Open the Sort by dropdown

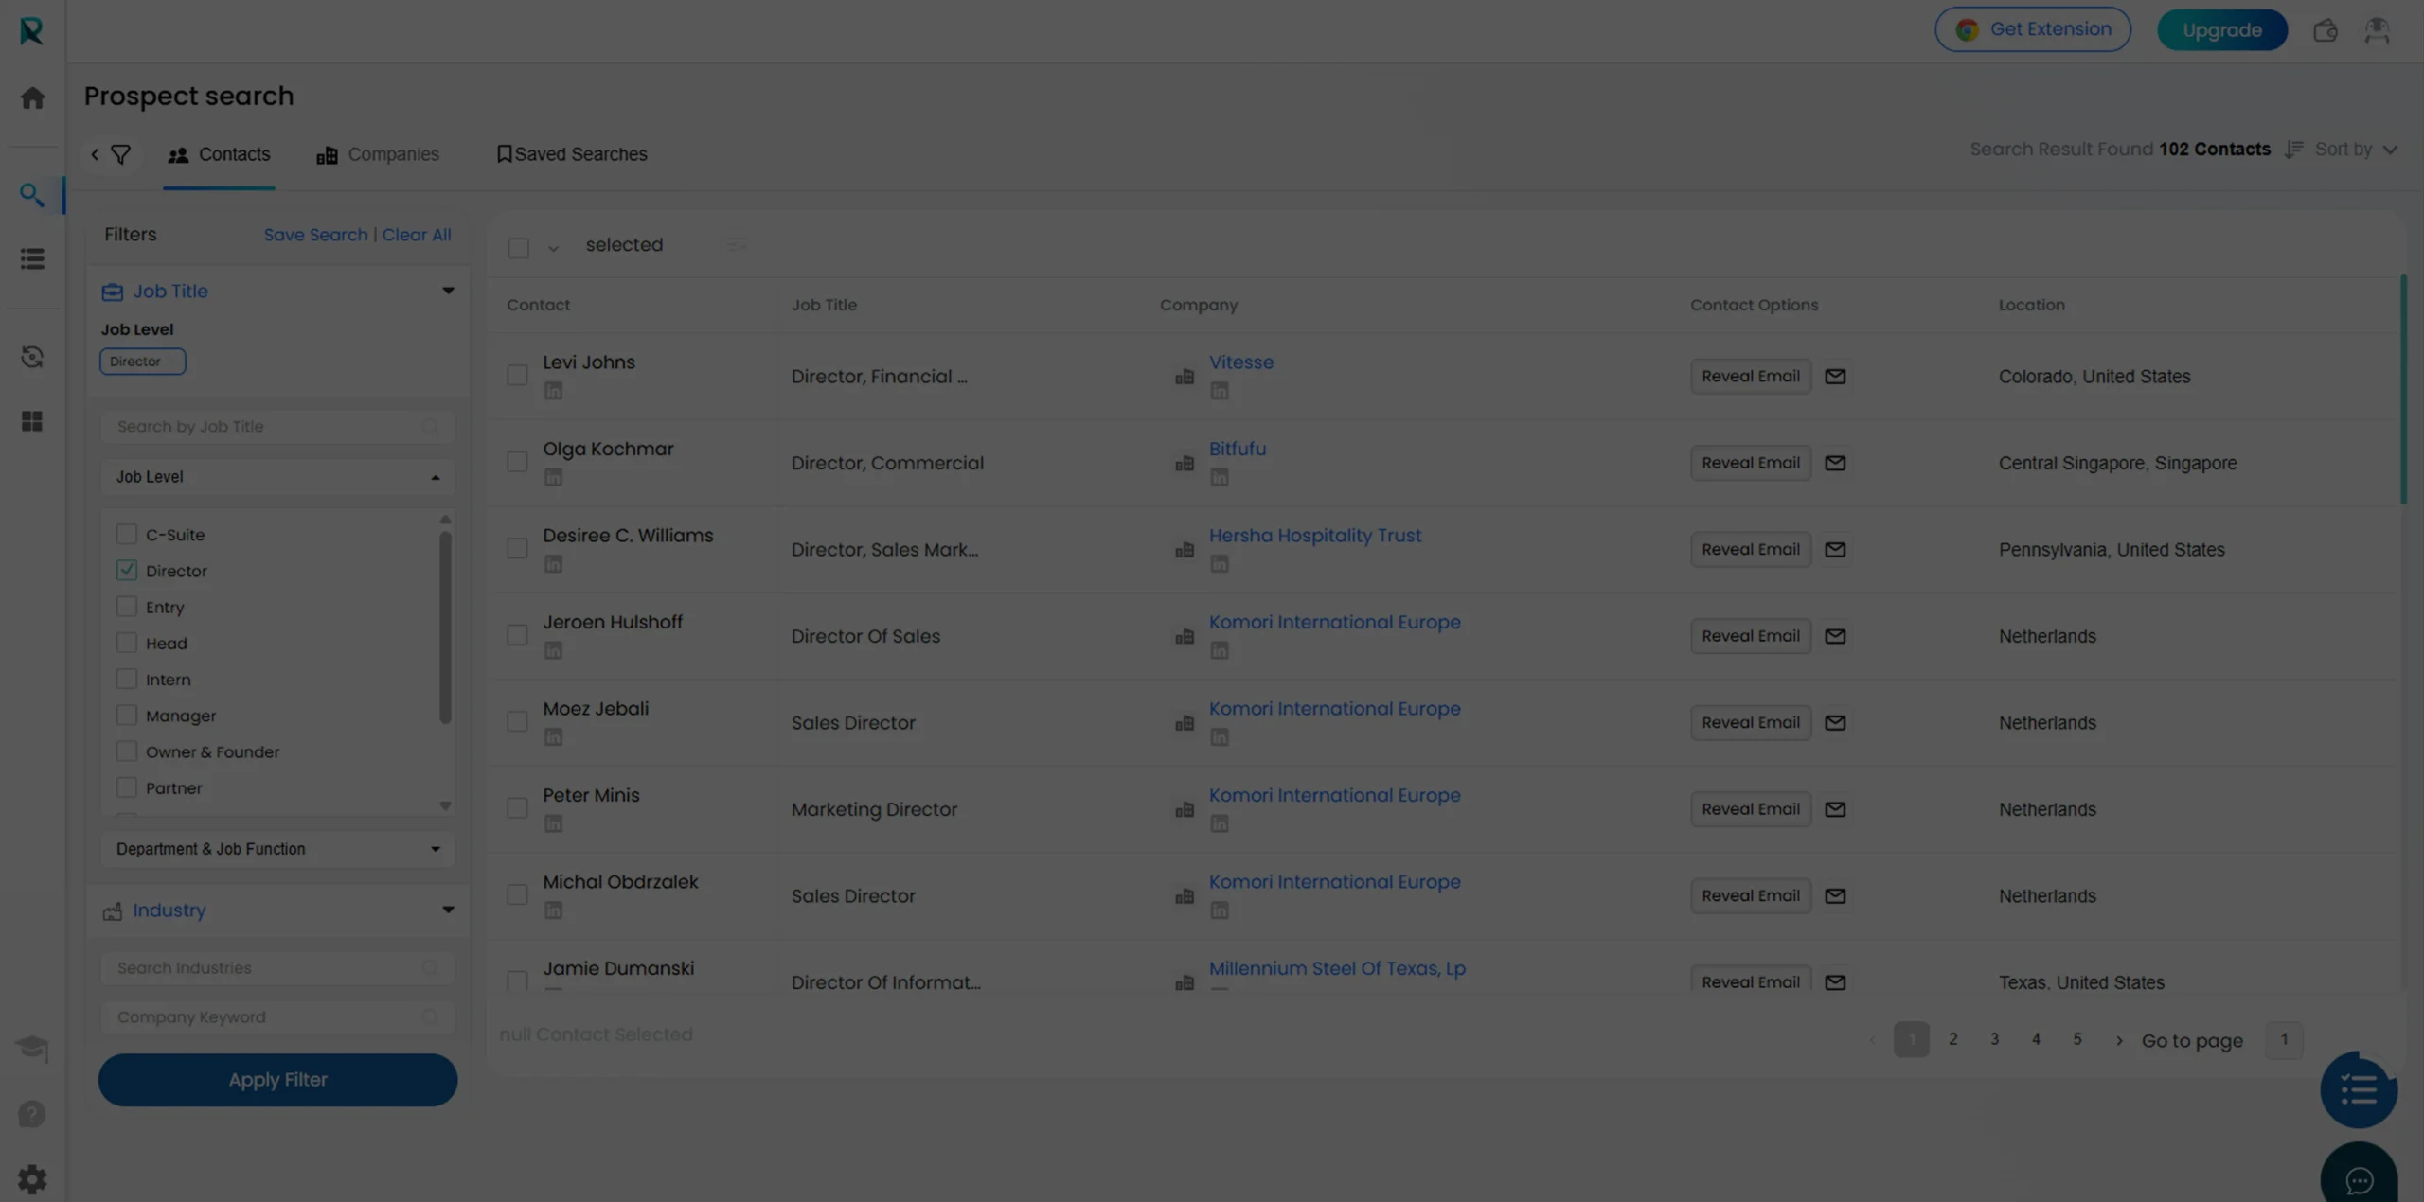coord(2355,150)
